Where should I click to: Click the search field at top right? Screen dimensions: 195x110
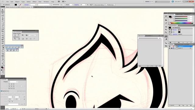click(162, 2)
